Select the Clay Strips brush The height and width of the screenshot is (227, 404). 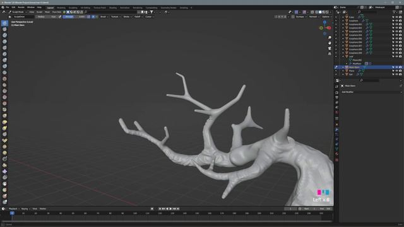coord(4,42)
